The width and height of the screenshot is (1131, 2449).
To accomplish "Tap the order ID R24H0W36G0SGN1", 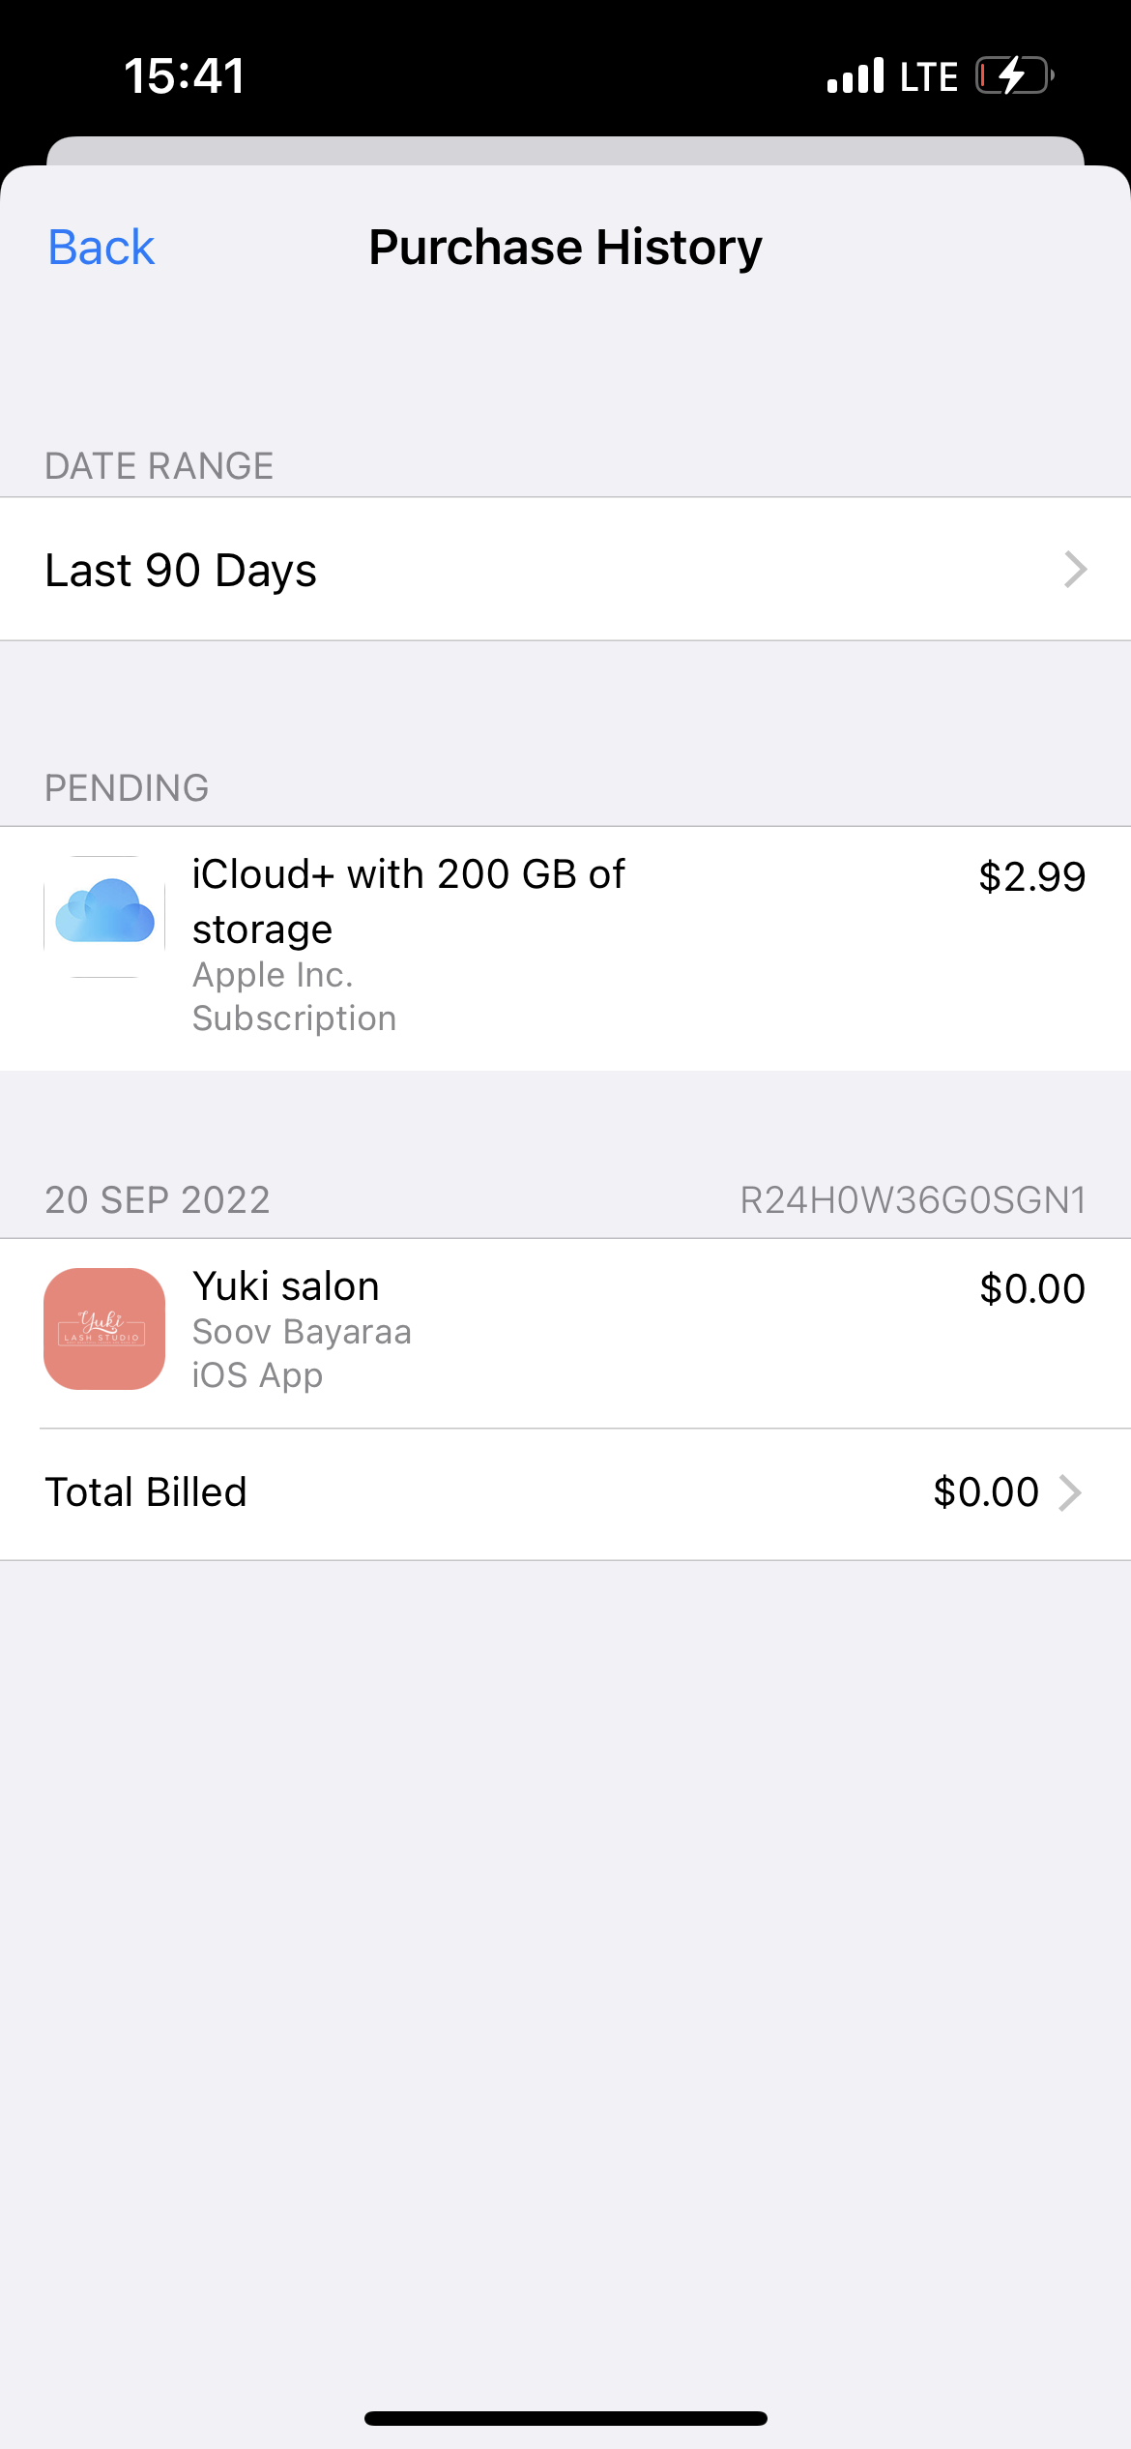I will tap(913, 1200).
